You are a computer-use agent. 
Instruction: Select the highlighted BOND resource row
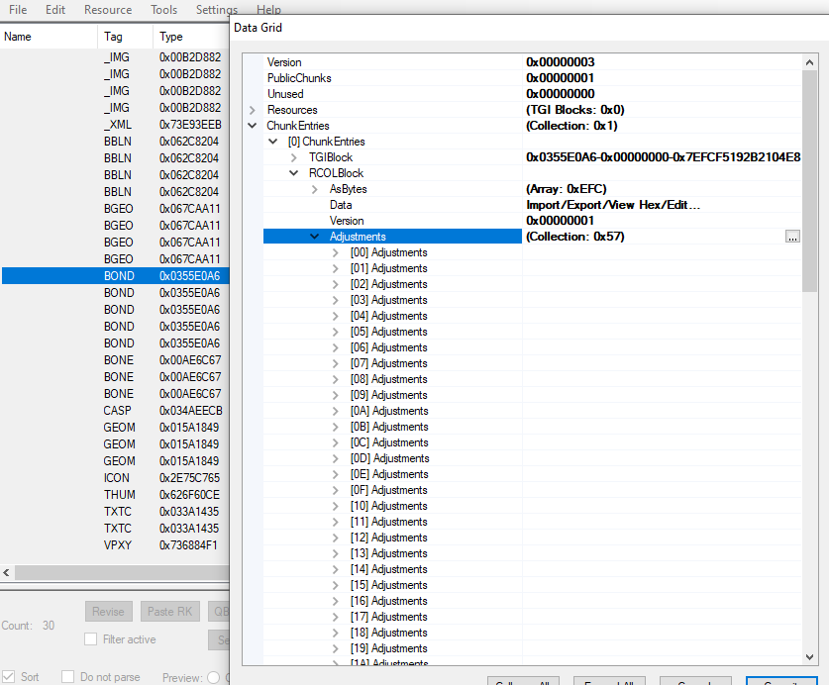[x=115, y=276]
